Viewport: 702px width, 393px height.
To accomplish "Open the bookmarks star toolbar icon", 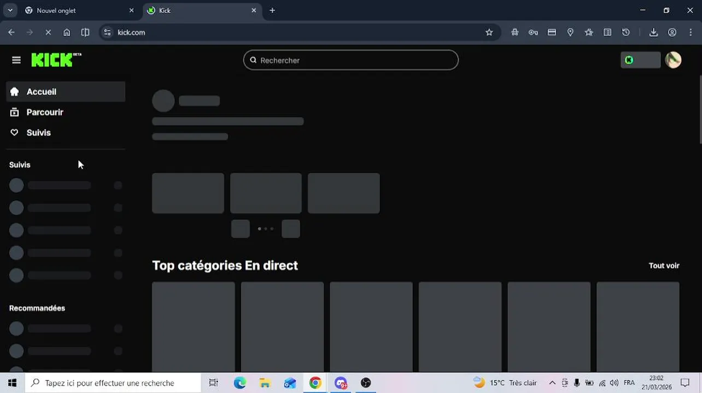I will 589,32.
